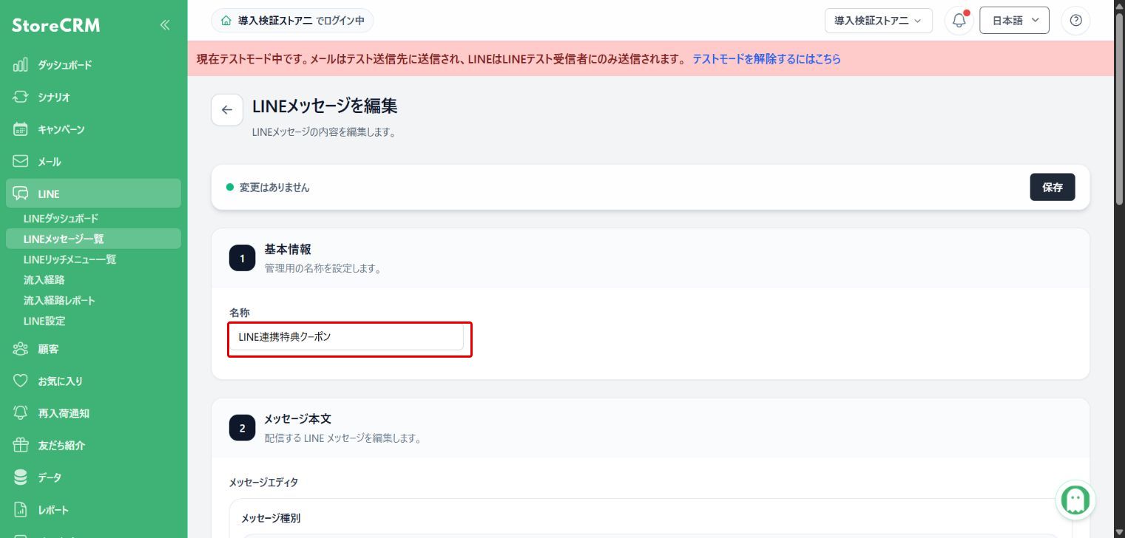Open notifications bell in top bar
Screen dimensions: 1125x538
point(959,21)
